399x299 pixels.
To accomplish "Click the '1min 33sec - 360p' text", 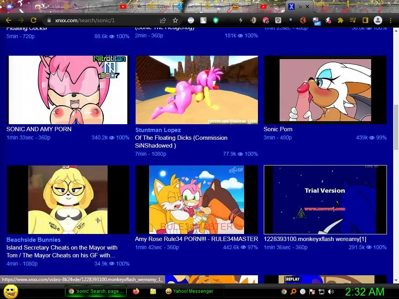I will click(x=28, y=137).
